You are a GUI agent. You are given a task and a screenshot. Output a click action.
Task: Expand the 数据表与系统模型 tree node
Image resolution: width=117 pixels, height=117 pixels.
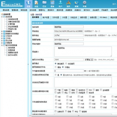[x=2, y=34]
